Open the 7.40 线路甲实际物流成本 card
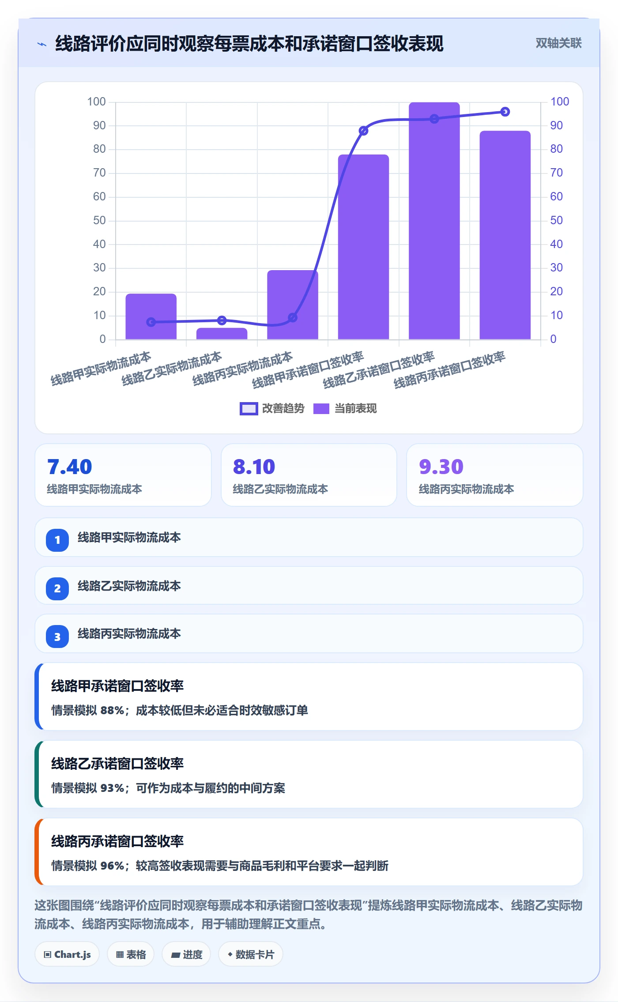 [123, 475]
